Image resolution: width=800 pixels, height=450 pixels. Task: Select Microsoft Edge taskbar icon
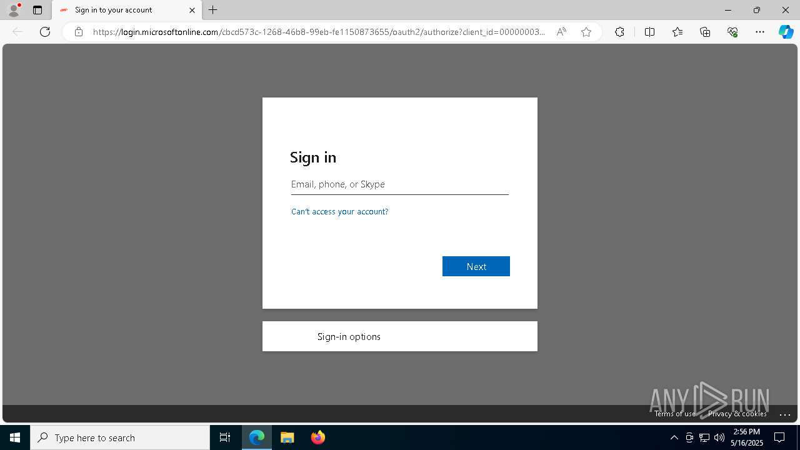257,437
